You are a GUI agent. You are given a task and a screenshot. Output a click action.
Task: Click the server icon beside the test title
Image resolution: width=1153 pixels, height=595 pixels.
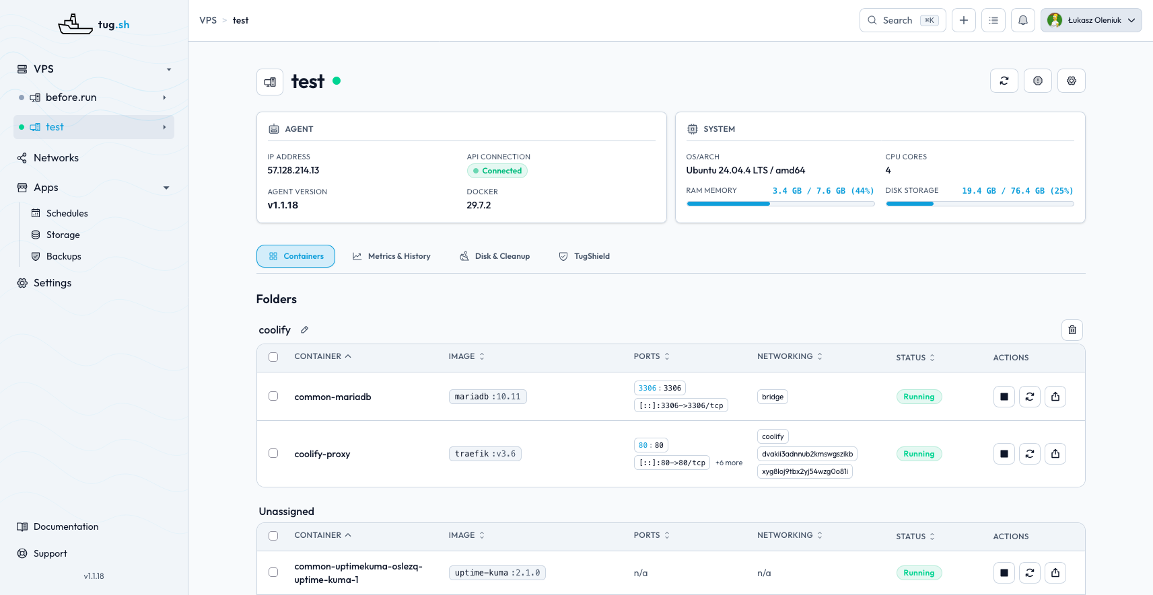(270, 82)
